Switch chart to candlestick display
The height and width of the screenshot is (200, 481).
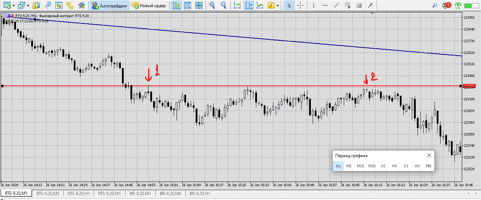point(177,5)
